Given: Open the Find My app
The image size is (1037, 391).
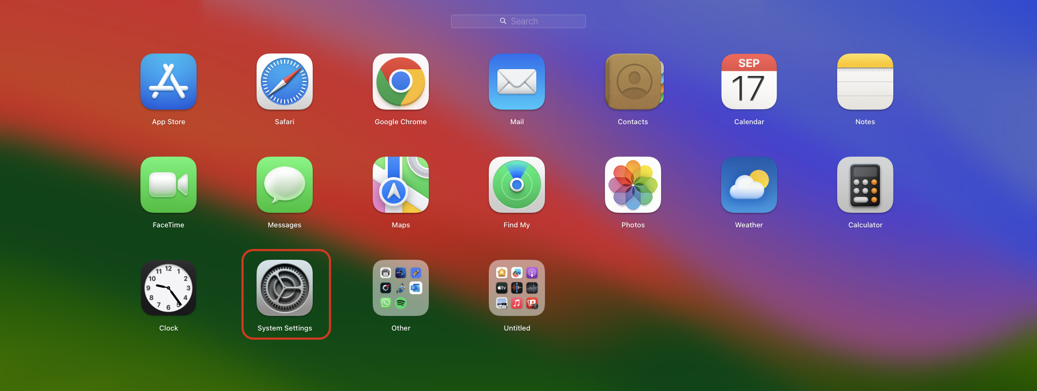Looking at the screenshot, I should (517, 185).
